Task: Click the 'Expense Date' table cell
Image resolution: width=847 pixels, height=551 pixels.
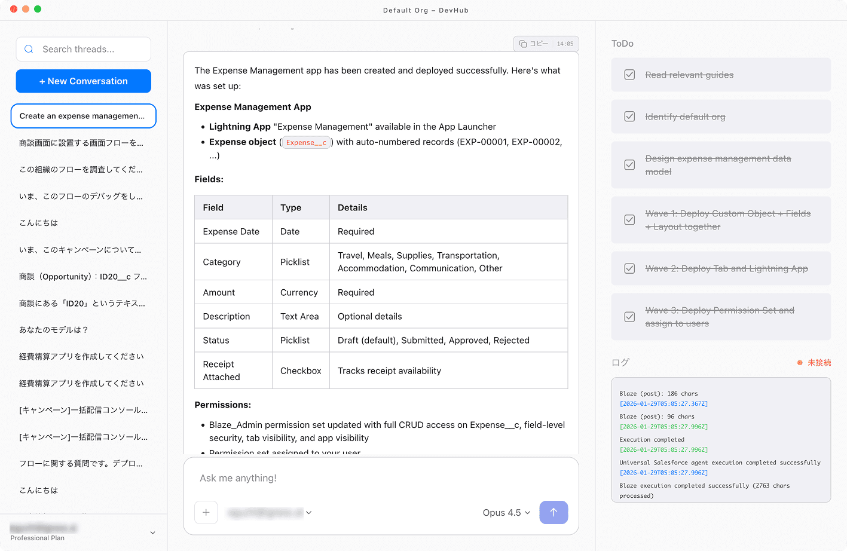Action: pyautogui.click(x=234, y=231)
